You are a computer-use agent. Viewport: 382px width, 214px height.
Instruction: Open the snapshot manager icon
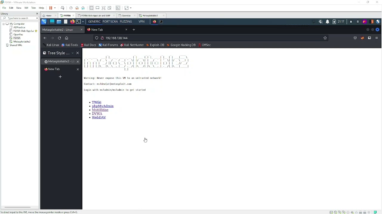[x=83, y=8]
